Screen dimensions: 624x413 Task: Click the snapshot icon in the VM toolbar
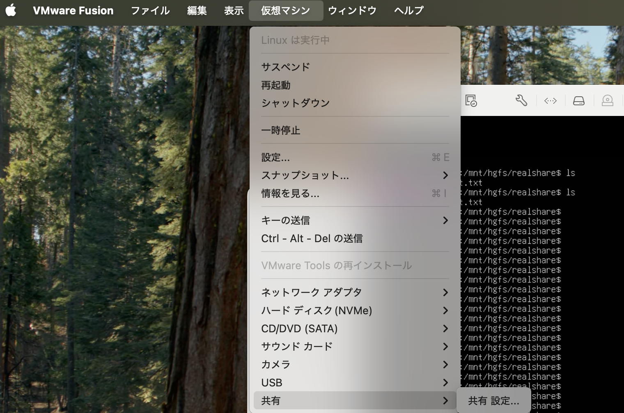pyautogui.click(x=471, y=100)
